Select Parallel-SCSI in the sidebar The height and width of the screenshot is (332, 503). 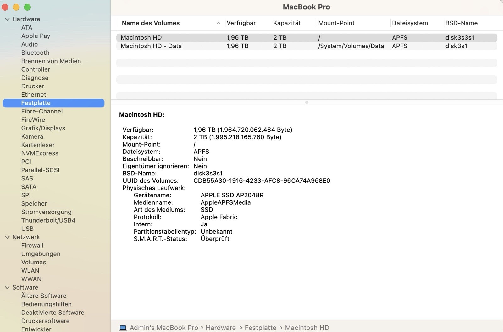40,170
